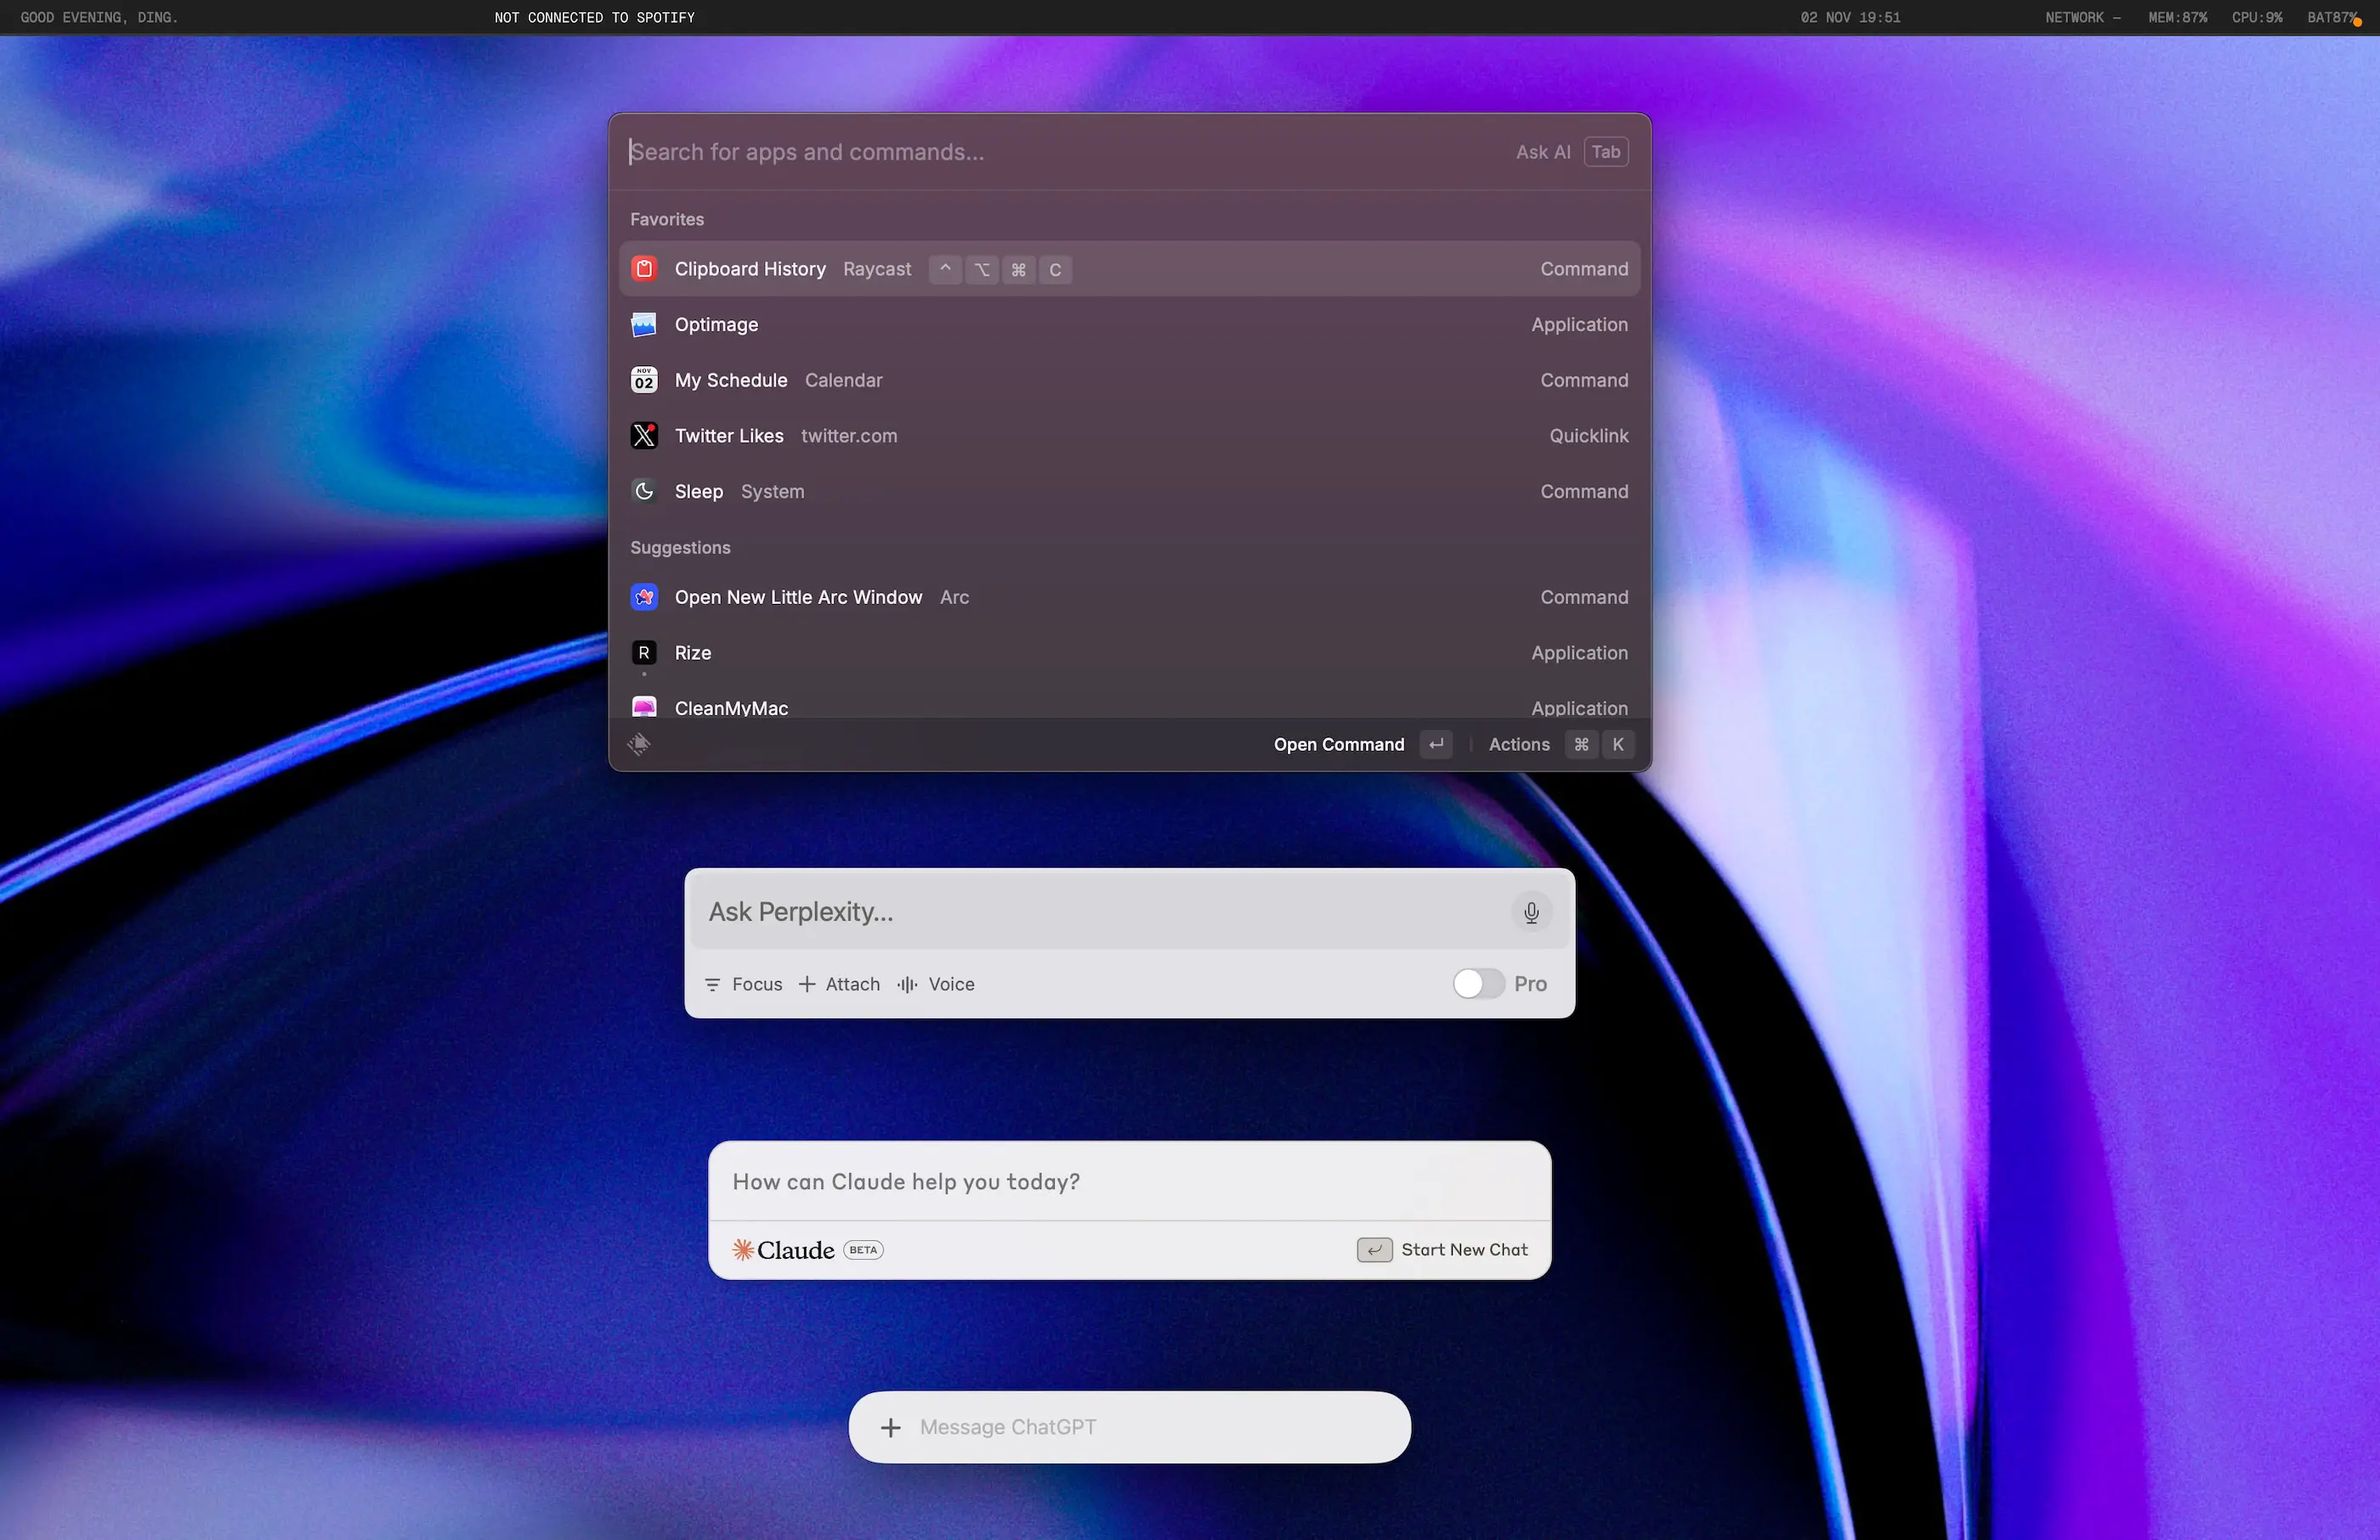Click the microphone icon in Perplexity

point(1531,912)
